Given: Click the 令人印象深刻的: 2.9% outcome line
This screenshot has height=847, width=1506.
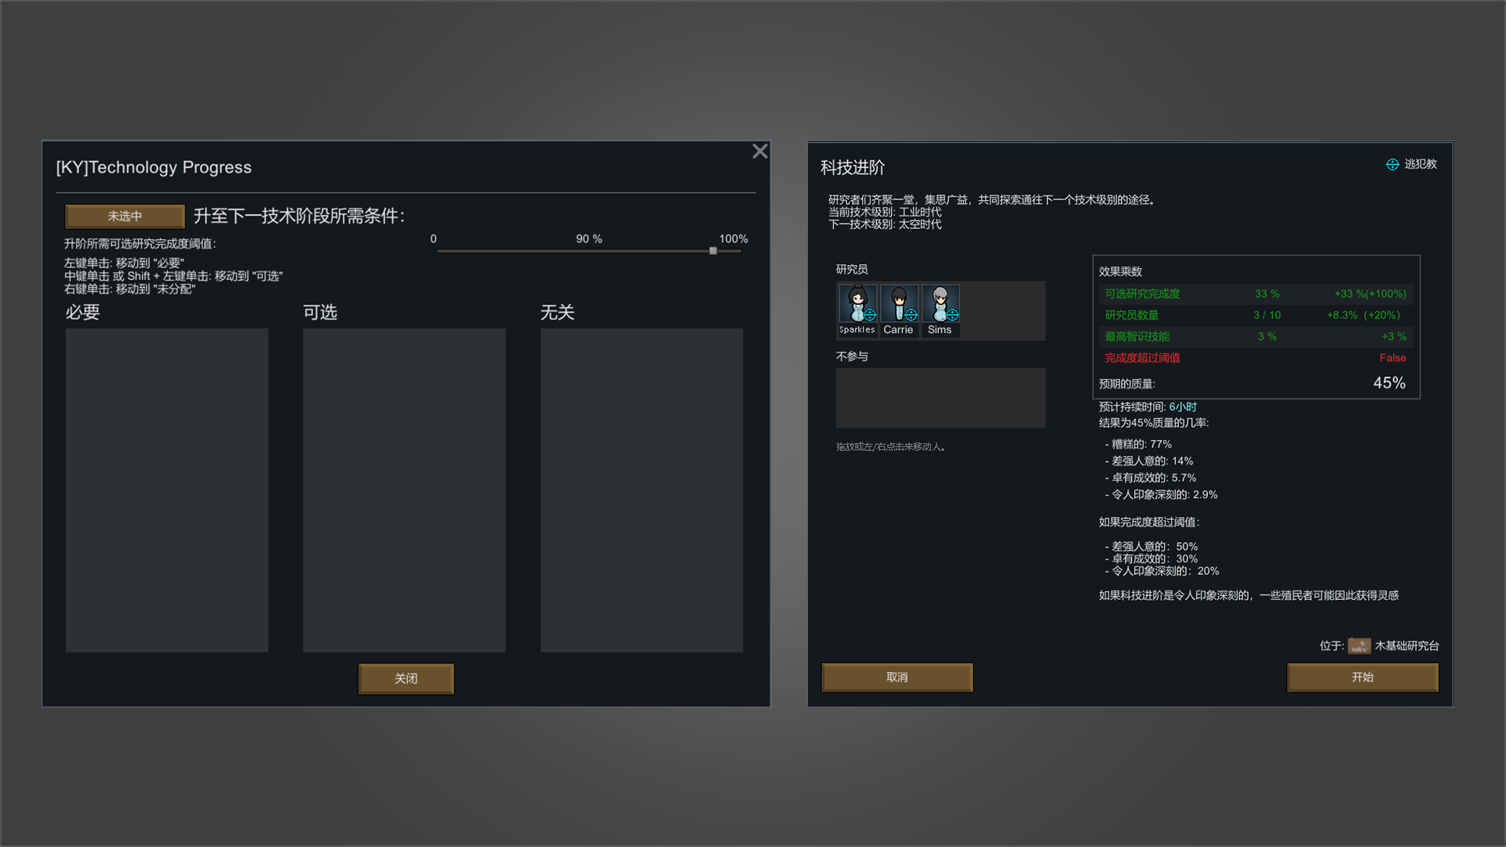Looking at the screenshot, I should click(1161, 495).
